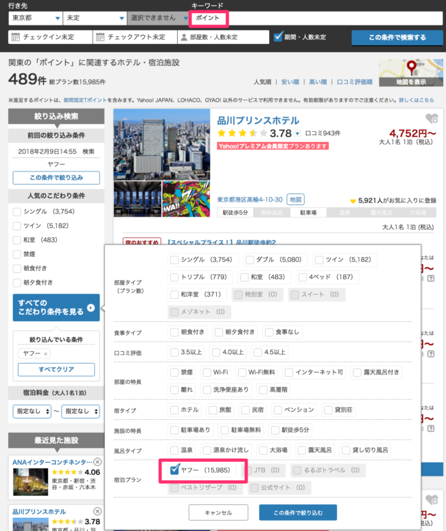
Task: Remove the ヤフー filter tag with x
Action: click(x=46, y=354)
